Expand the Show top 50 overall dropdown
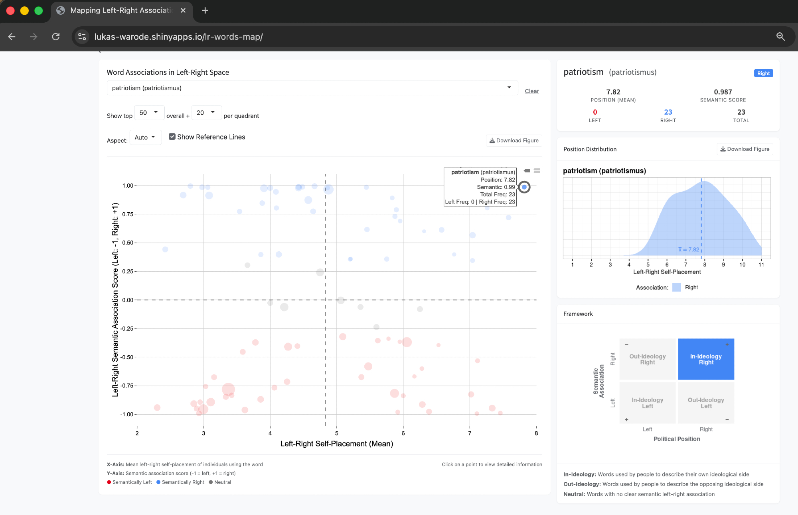 coord(149,113)
